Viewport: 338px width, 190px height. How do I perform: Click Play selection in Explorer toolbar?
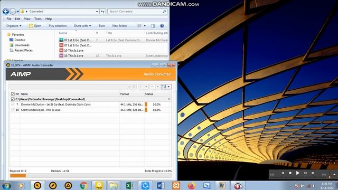(58, 26)
